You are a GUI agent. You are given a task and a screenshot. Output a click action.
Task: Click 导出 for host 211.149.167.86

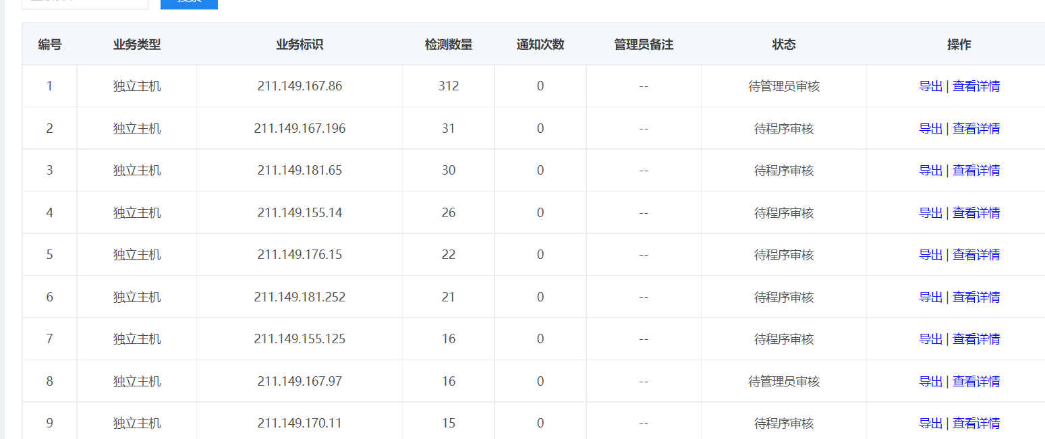[930, 86]
